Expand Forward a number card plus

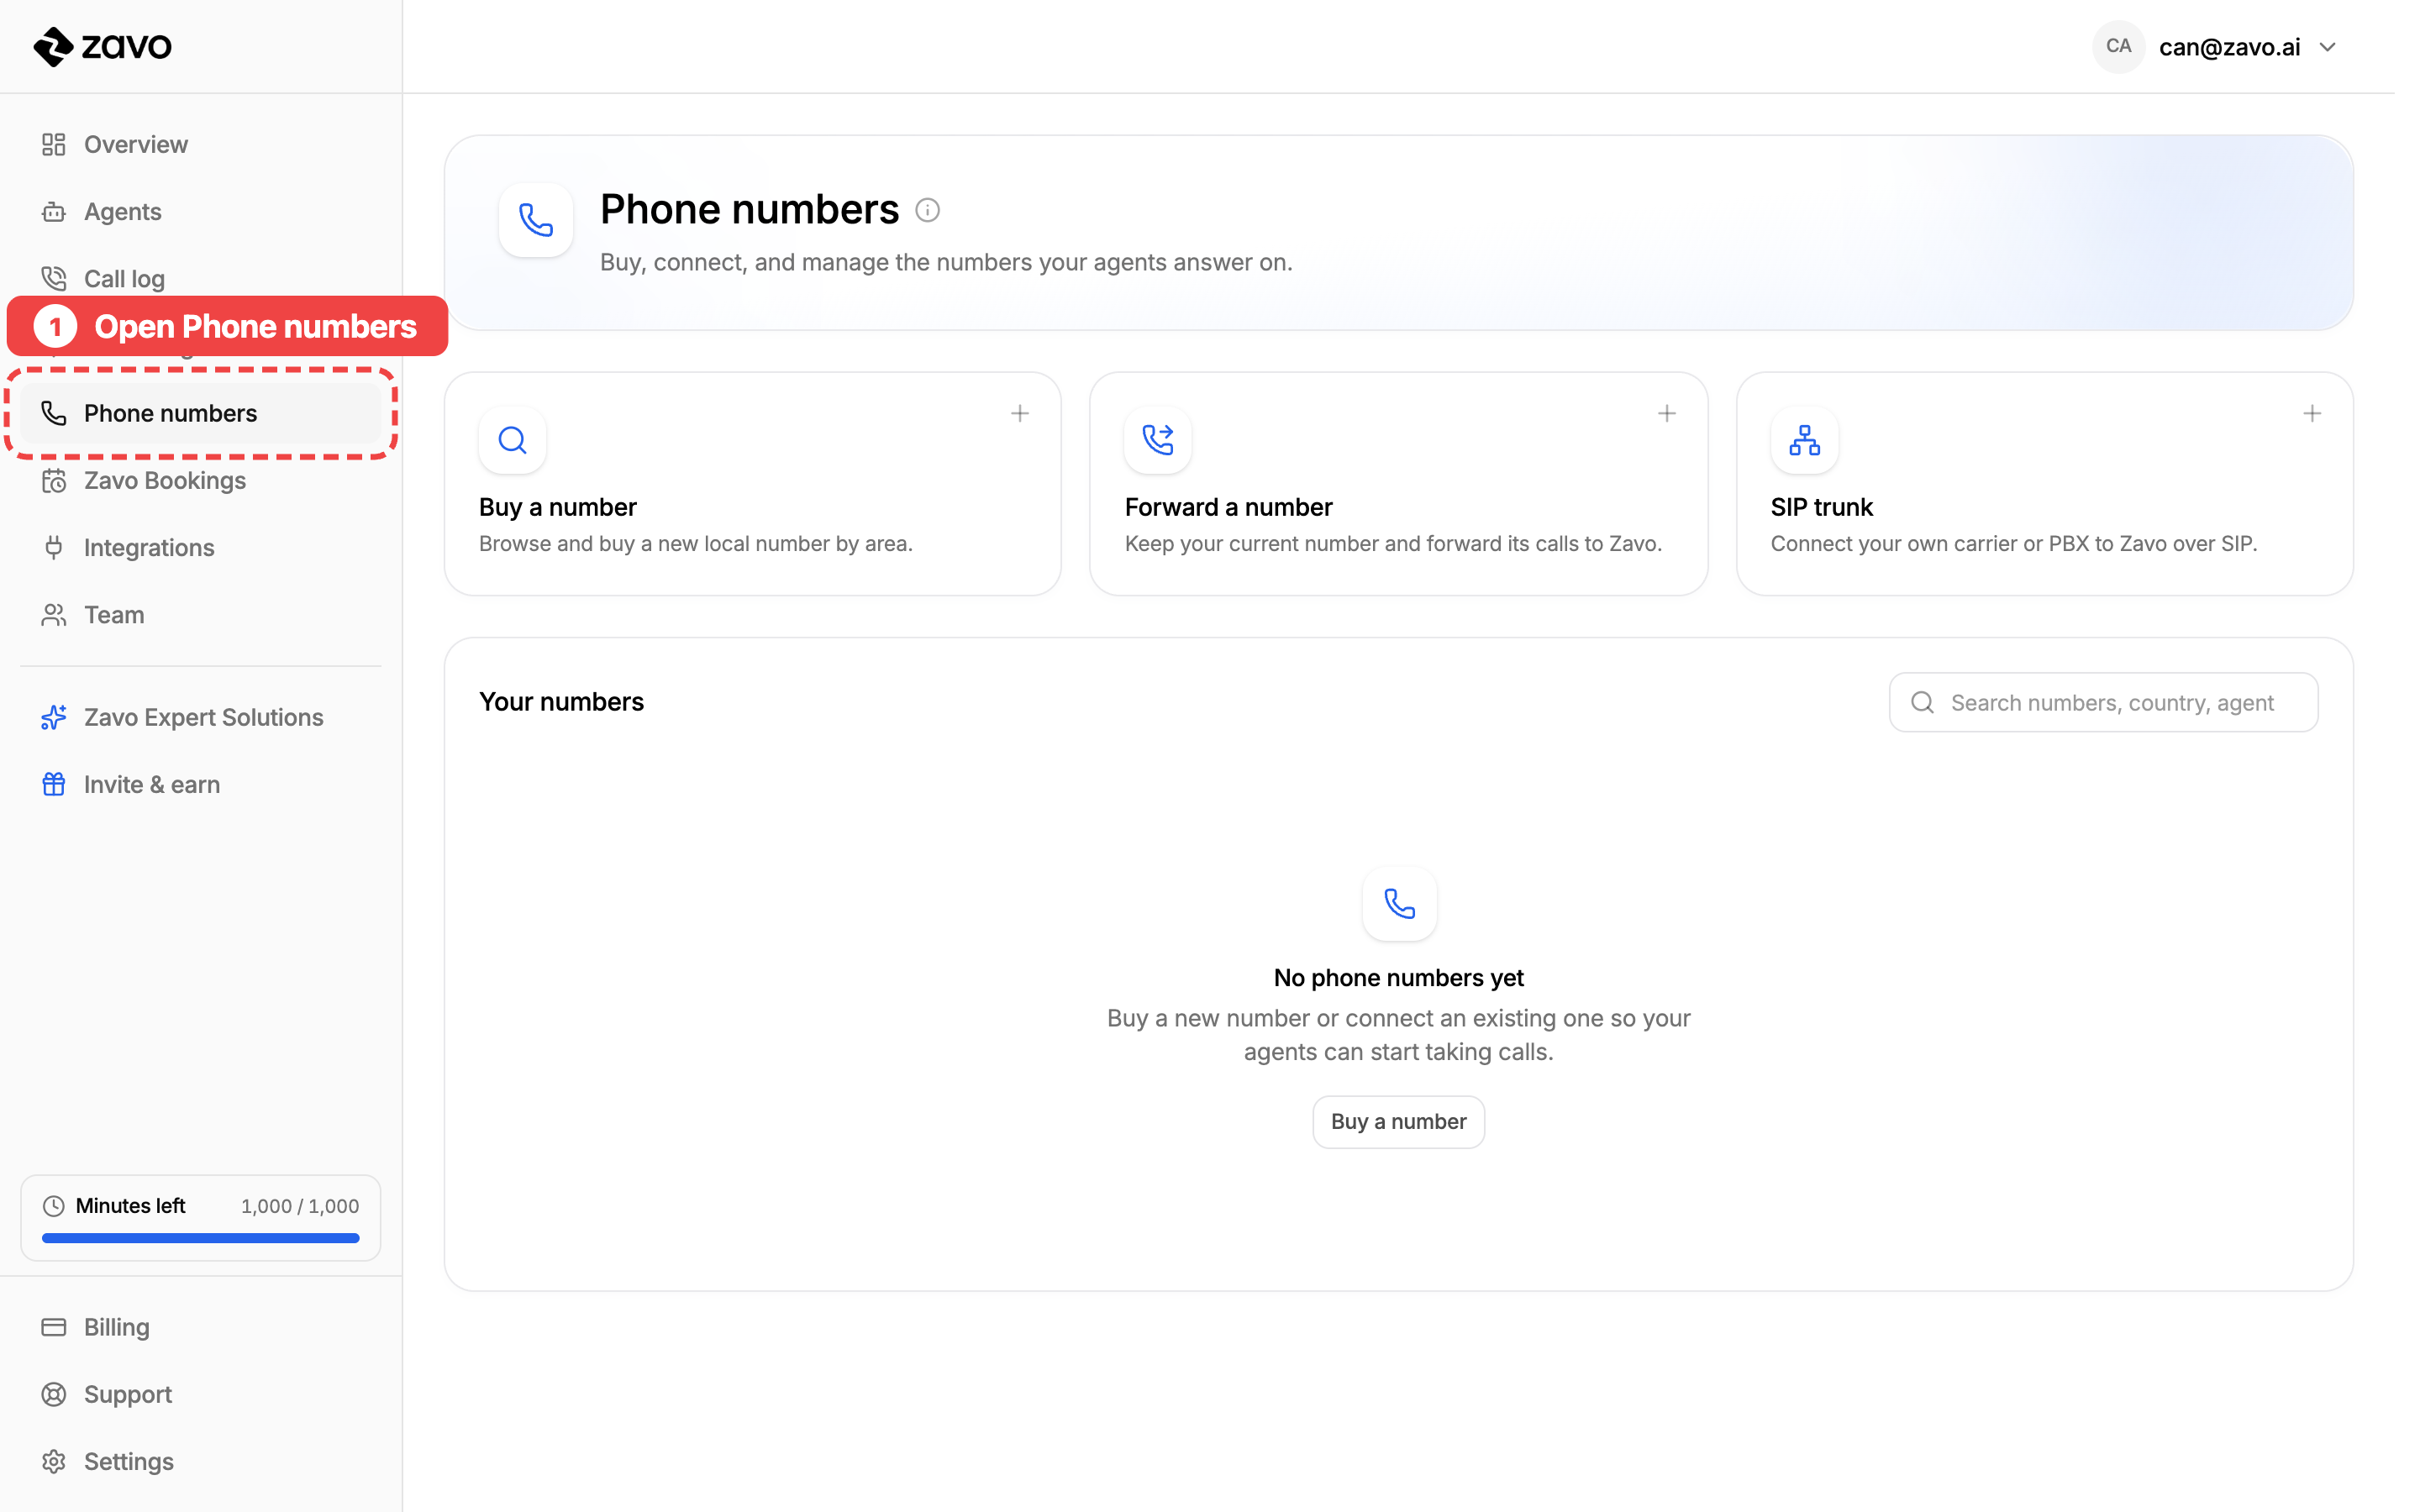click(1666, 413)
